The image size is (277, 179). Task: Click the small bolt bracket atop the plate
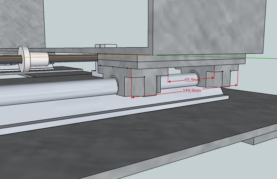106,46
